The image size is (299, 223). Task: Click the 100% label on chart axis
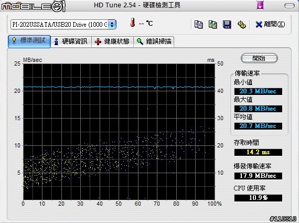tap(215, 204)
